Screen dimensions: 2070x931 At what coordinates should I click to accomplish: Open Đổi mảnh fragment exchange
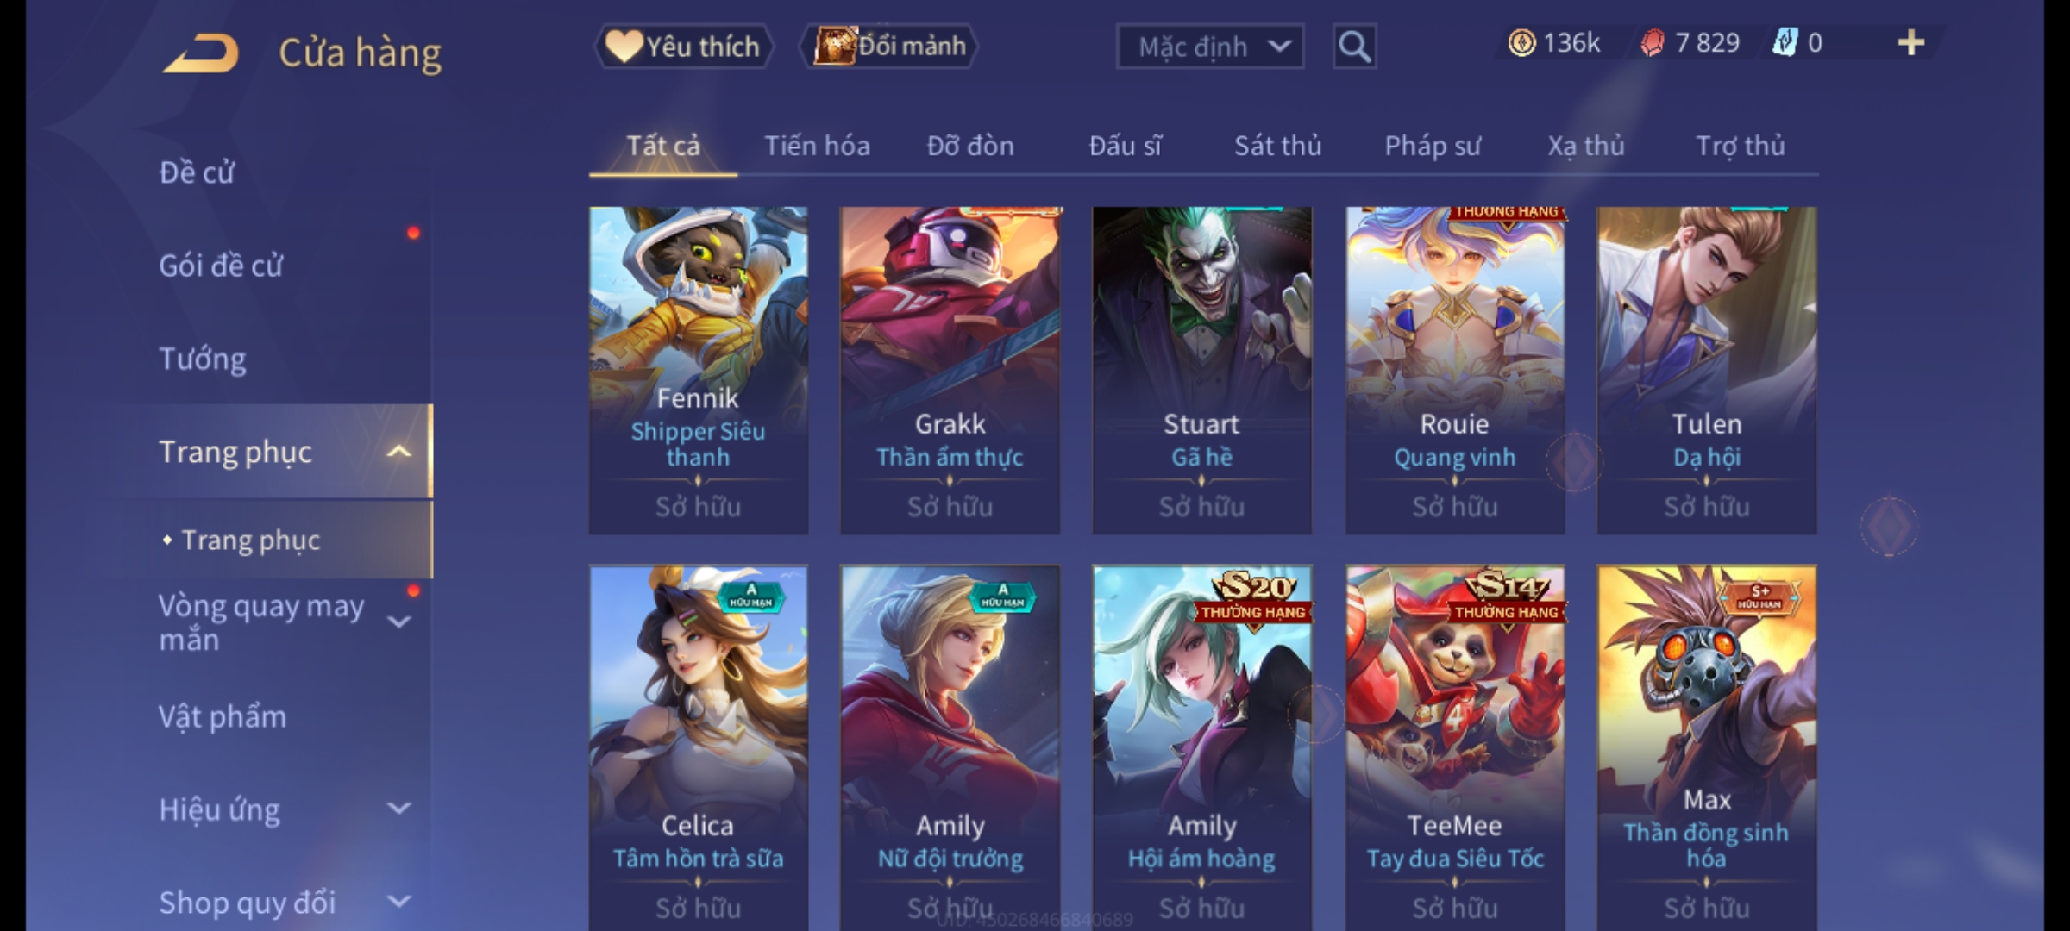(890, 47)
